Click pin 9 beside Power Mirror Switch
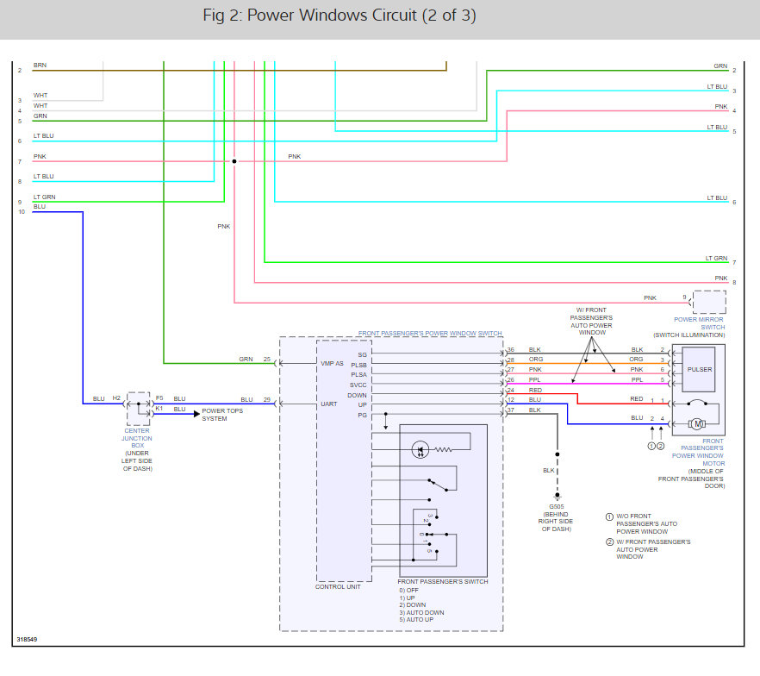 (x=684, y=297)
